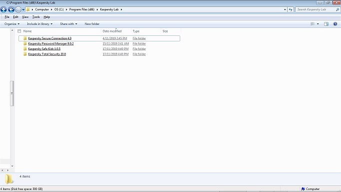
Task: Select Kaspersky Secure Connection 4.0 folder name
Action: (x=50, y=38)
